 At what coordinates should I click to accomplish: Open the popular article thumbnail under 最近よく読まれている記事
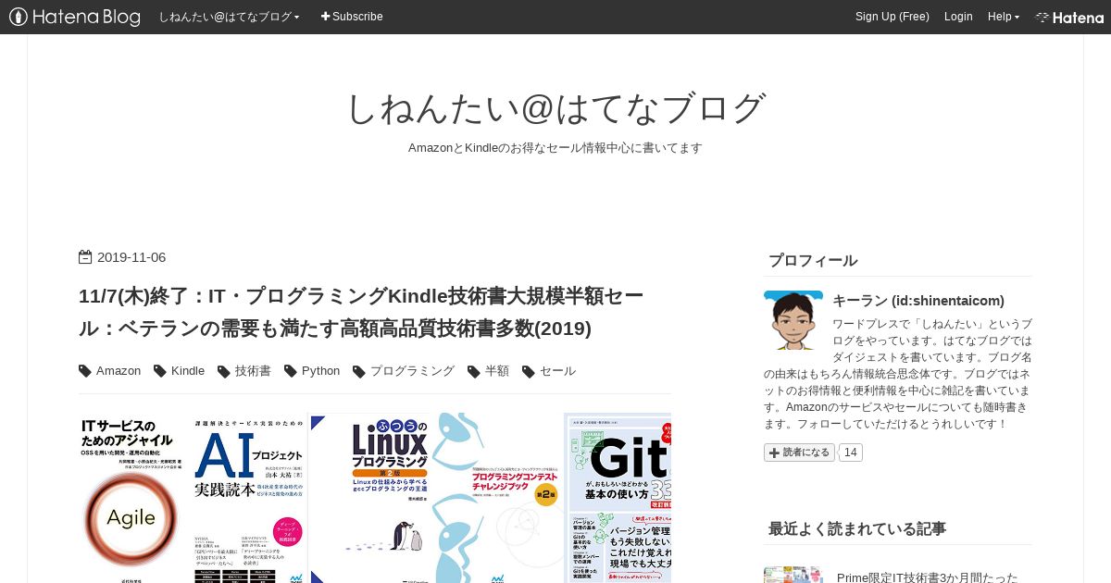[793, 575]
